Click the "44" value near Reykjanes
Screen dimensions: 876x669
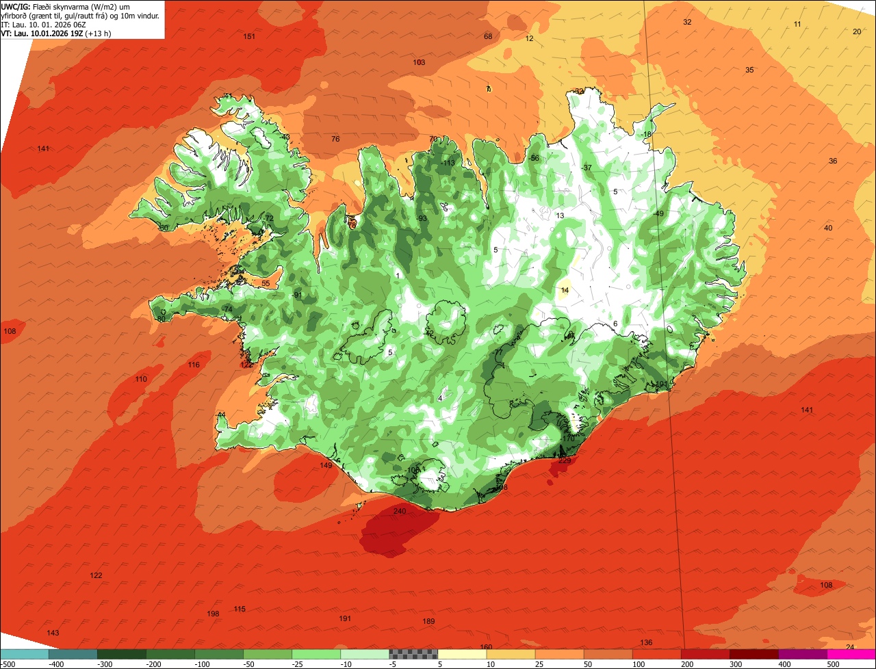[x=221, y=415]
